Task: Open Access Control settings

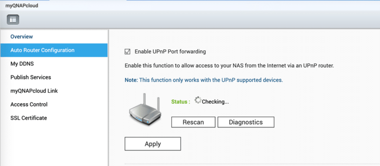Action: [x=29, y=104]
